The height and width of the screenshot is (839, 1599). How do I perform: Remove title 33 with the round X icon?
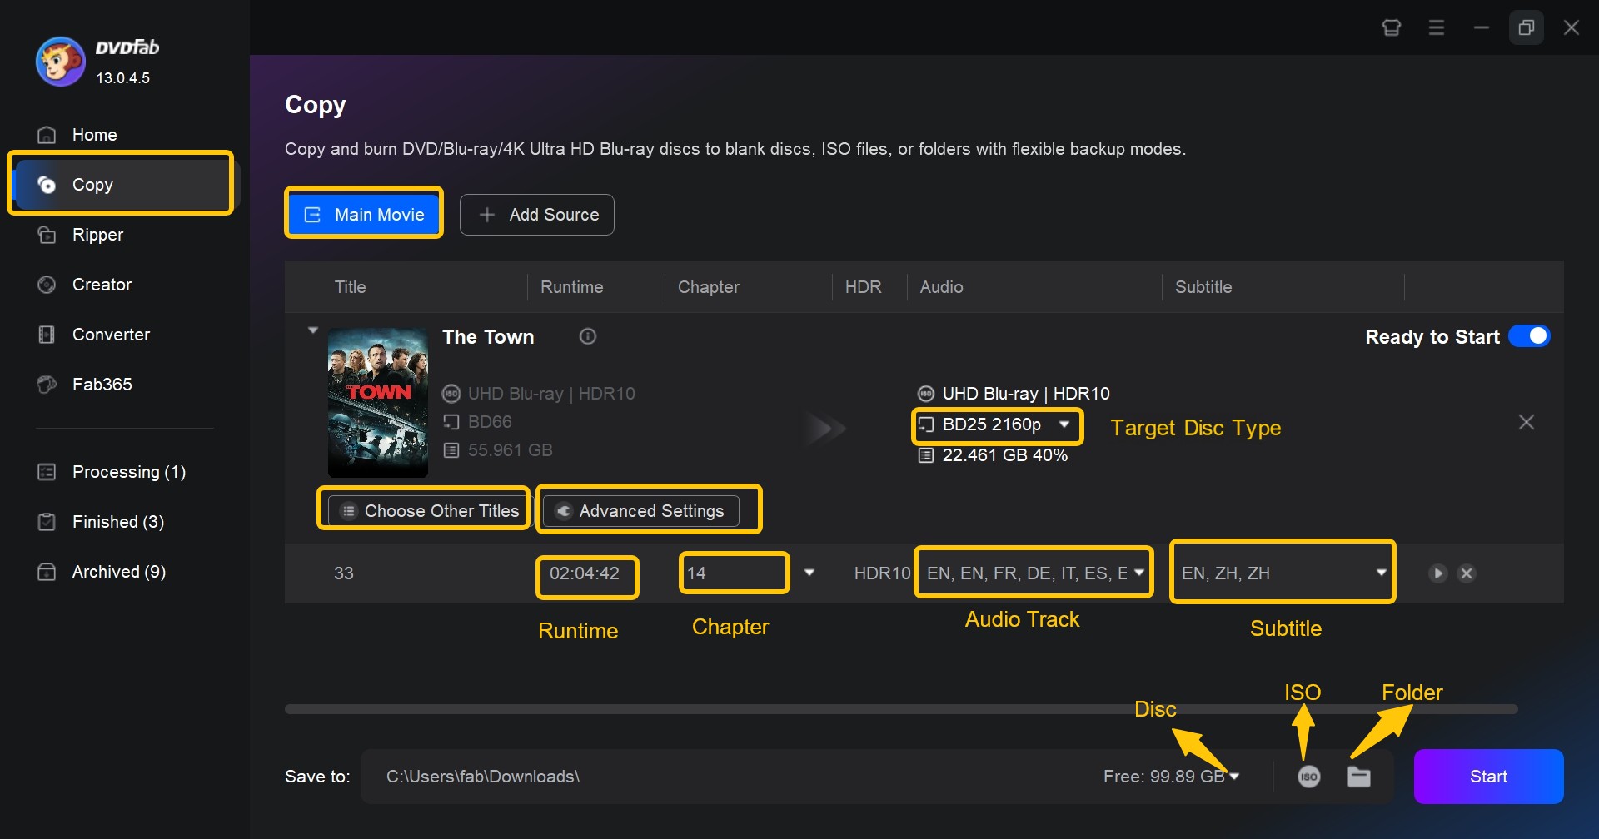click(x=1467, y=573)
